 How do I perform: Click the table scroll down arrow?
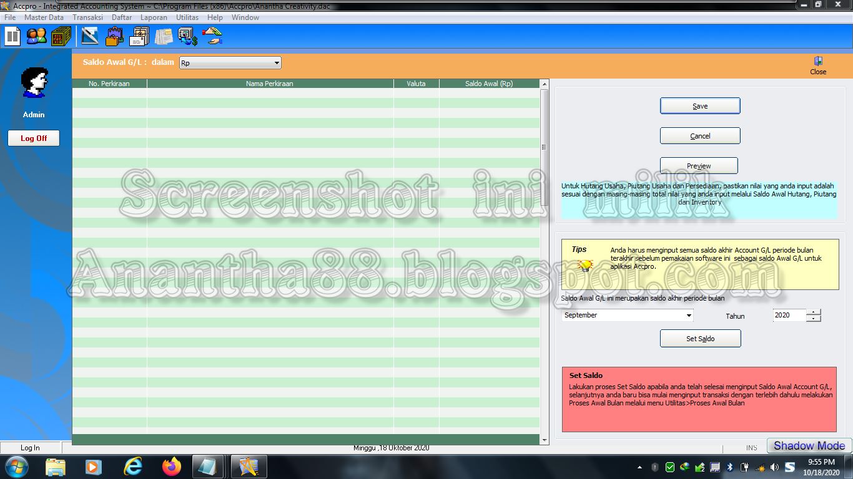(x=544, y=440)
